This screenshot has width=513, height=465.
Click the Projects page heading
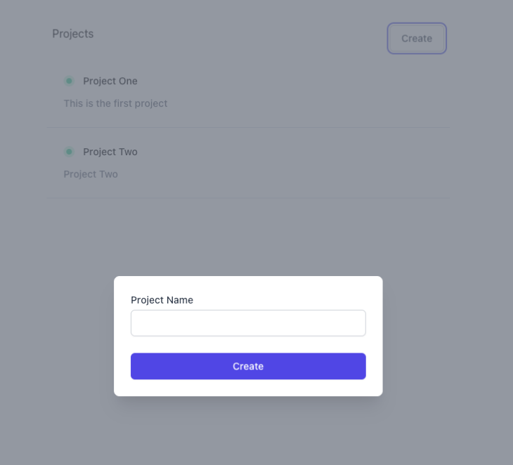73,34
